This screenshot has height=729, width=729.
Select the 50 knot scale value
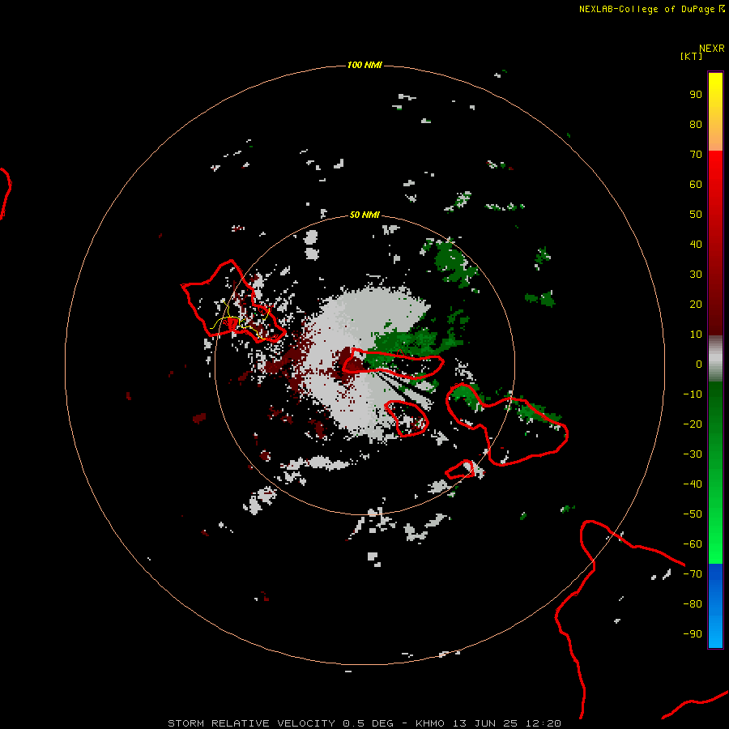(x=696, y=215)
